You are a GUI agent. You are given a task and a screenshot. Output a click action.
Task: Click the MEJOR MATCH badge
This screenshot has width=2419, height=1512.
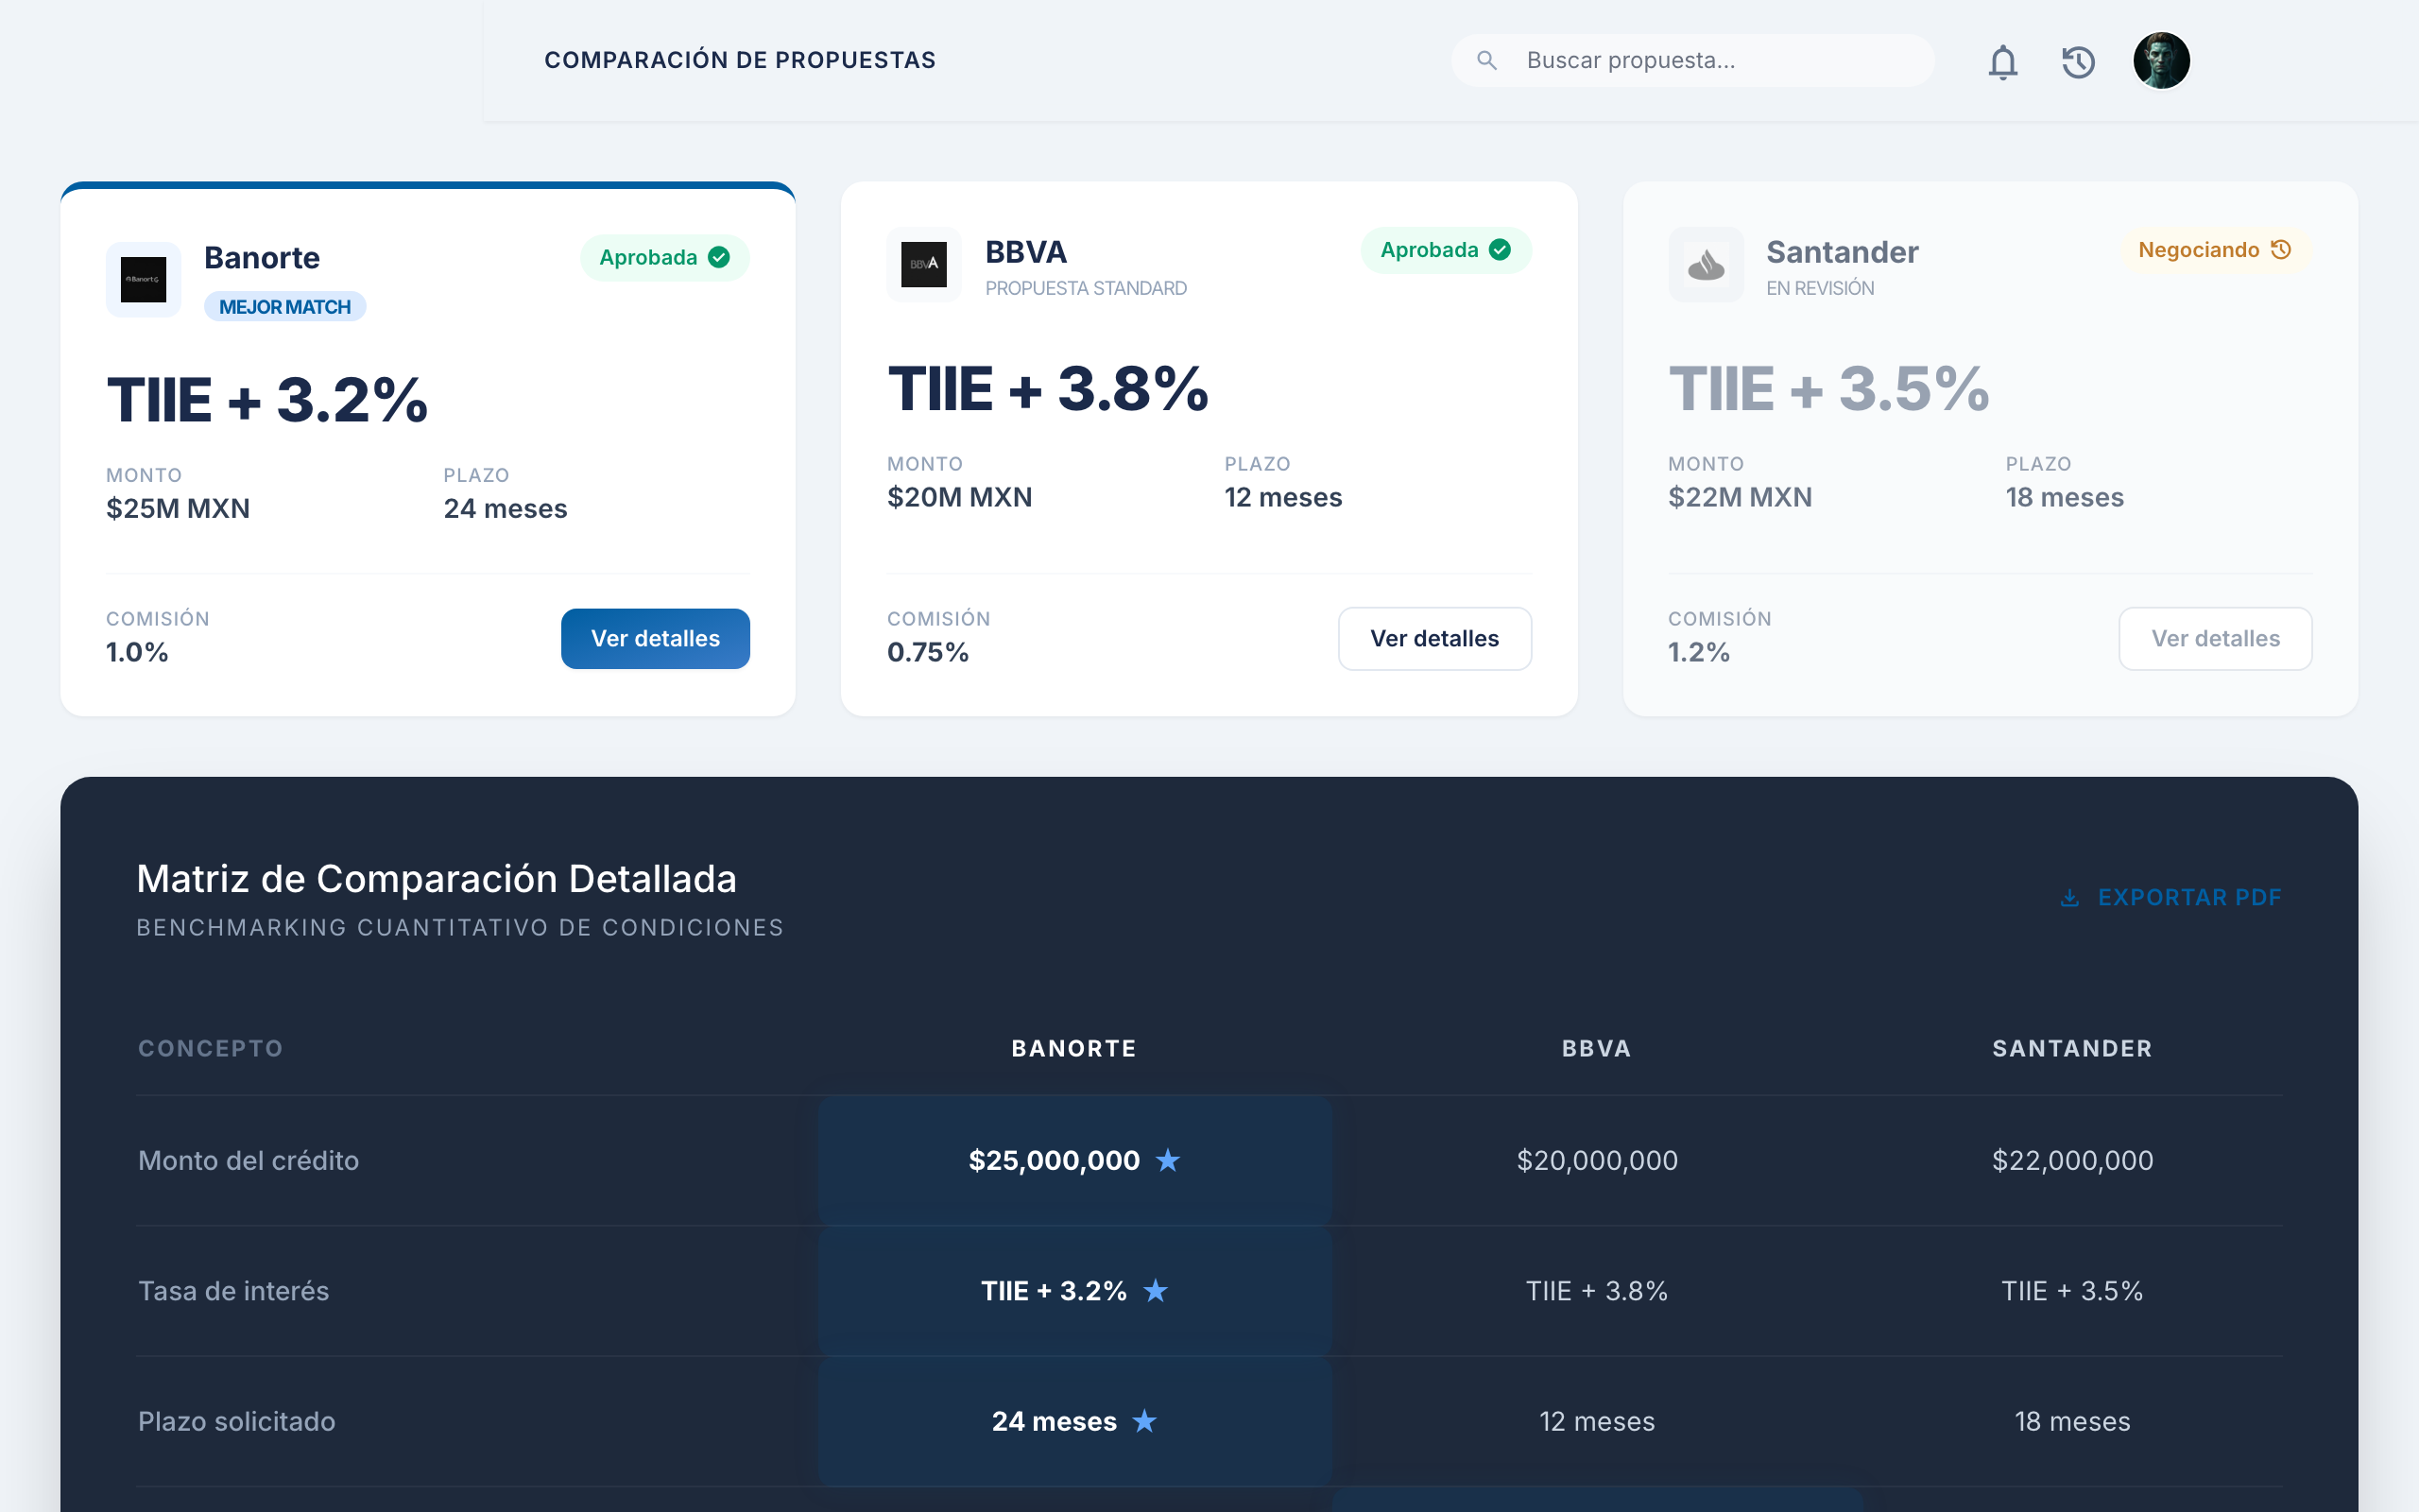coord(284,306)
